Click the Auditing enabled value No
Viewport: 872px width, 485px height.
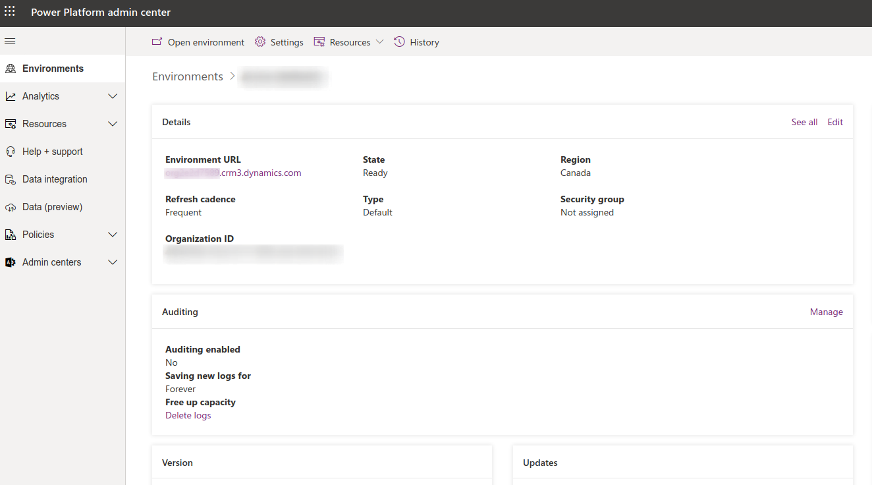pyautogui.click(x=171, y=362)
